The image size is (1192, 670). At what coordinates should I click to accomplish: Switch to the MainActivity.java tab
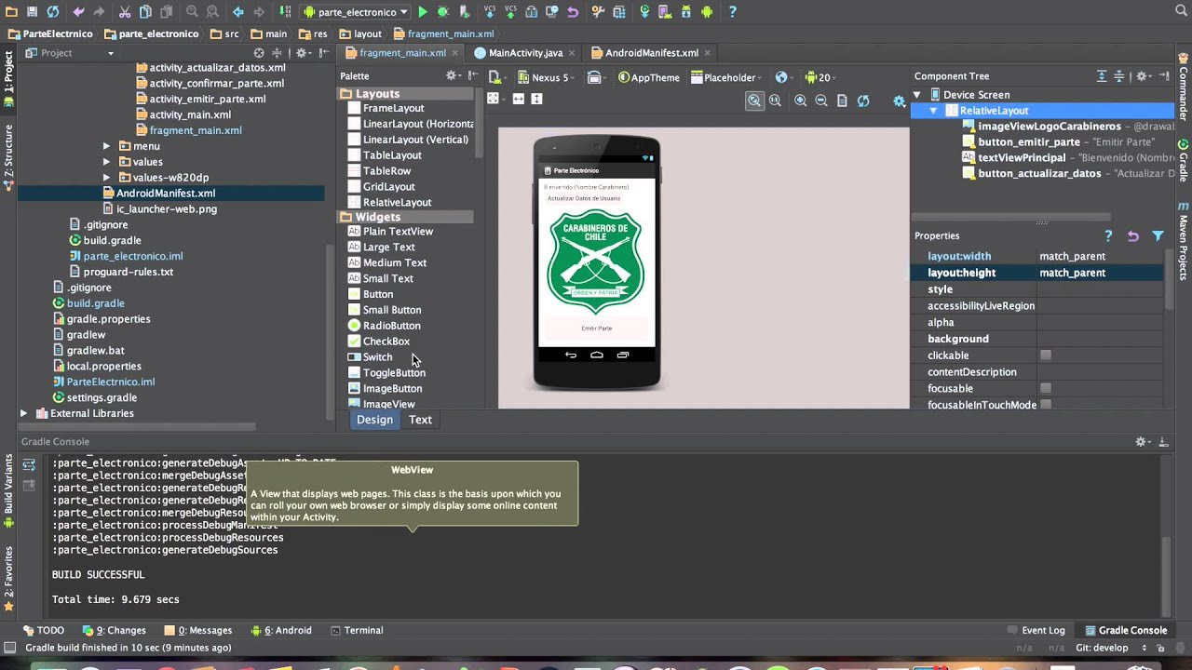(525, 53)
